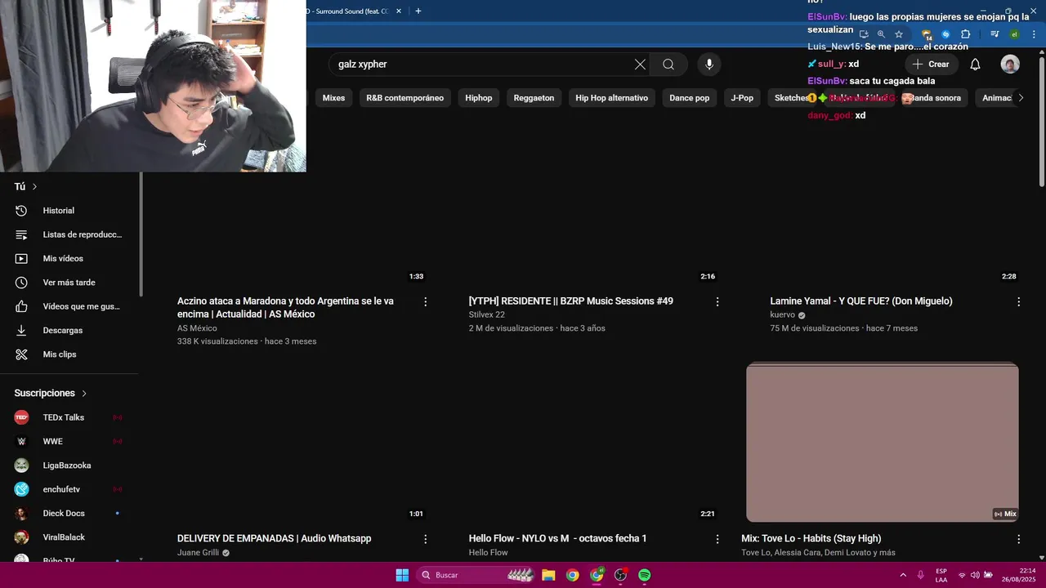Open the Chrome profile el avatar

[x=1014, y=34]
